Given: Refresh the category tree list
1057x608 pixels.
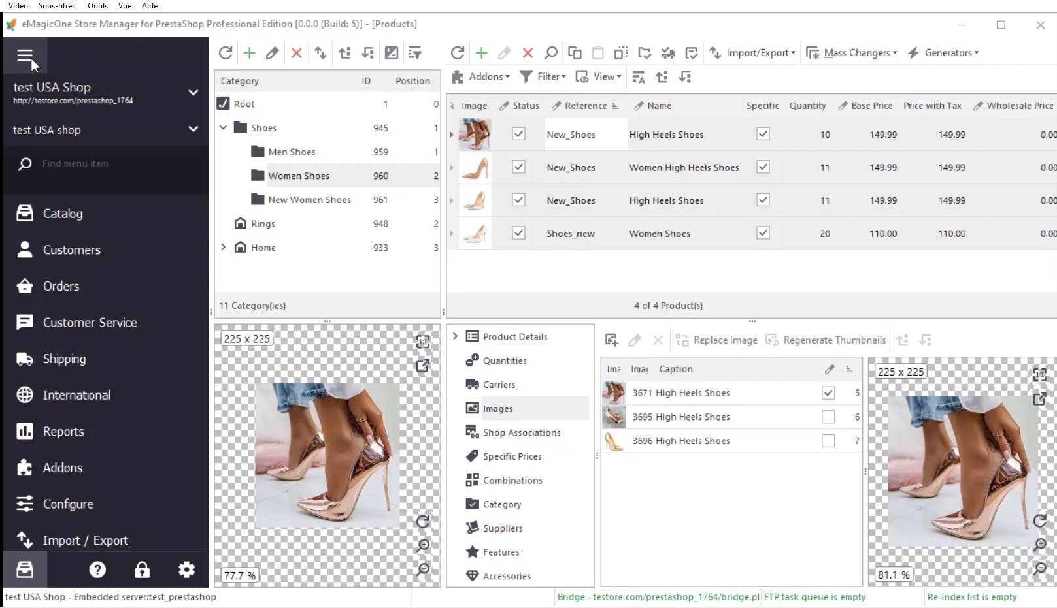Looking at the screenshot, I should (226, 53).
